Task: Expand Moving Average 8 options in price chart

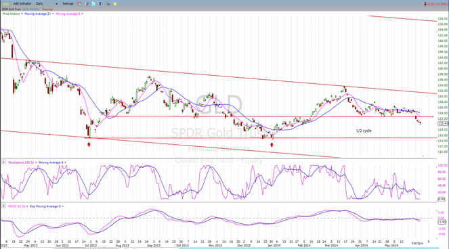Action: (x=83, y=14)
